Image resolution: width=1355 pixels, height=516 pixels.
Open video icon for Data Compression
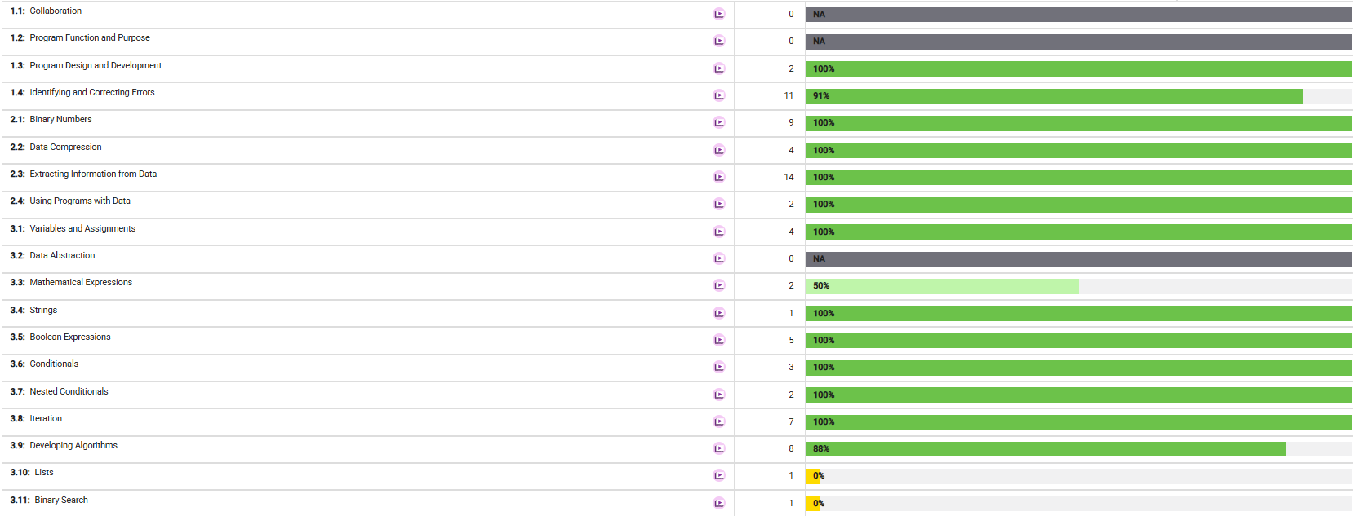tap(719, 150)
